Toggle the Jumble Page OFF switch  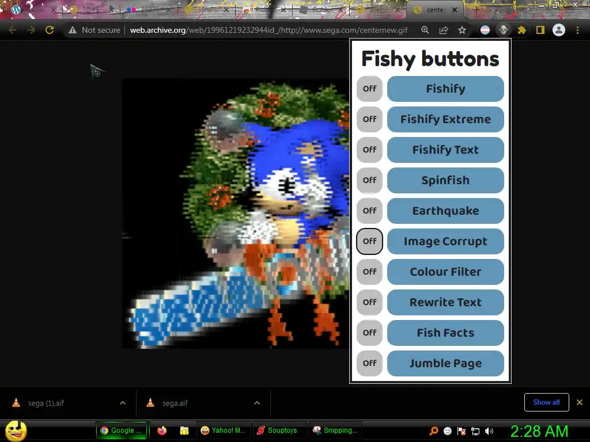click(369, 363)
